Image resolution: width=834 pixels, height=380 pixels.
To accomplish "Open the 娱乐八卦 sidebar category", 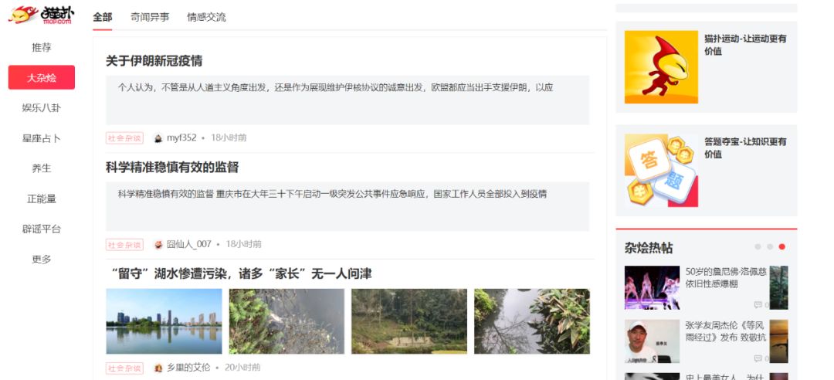I will pyautogui.click(x=42, y=108).
